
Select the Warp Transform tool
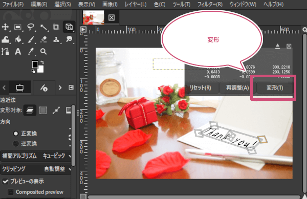5,39
